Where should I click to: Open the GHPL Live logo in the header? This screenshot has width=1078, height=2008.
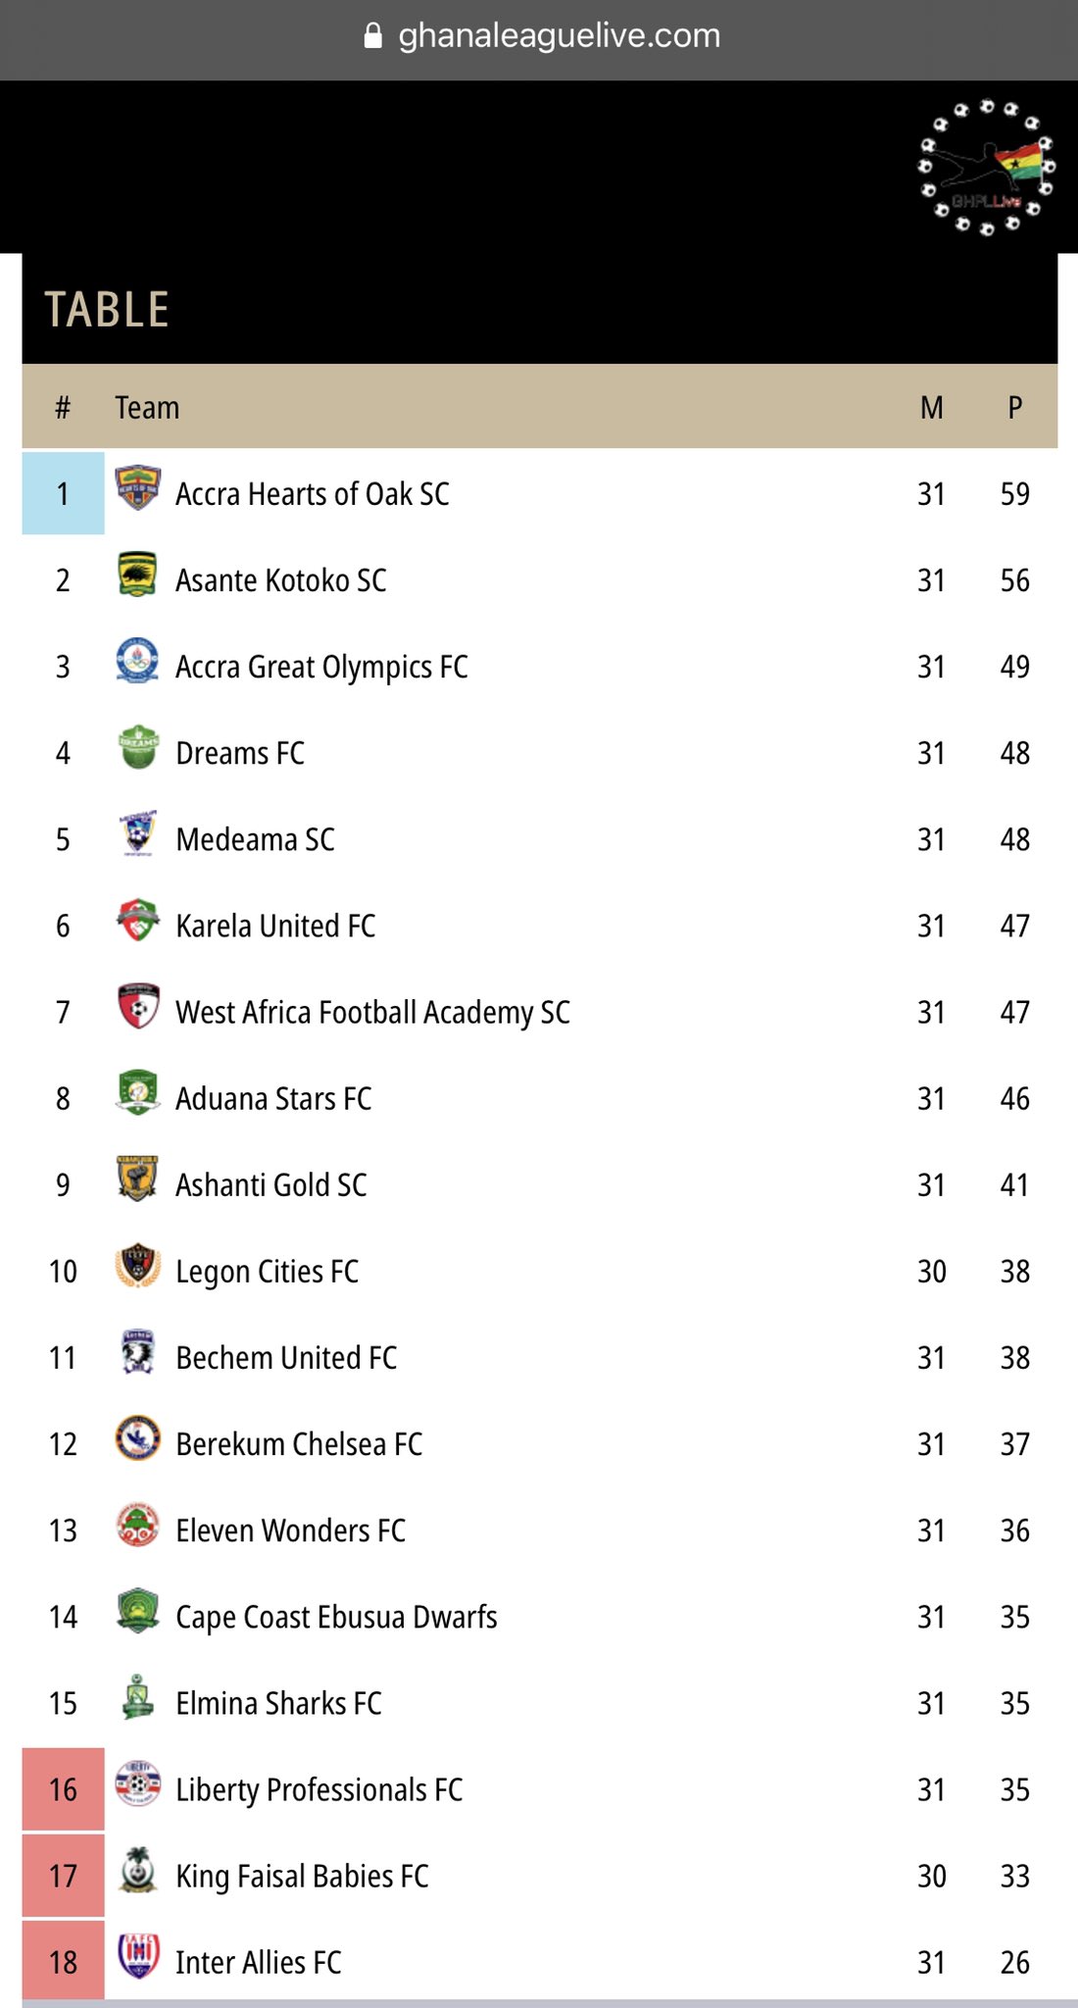pyautogui.click(x=987, y=168)
